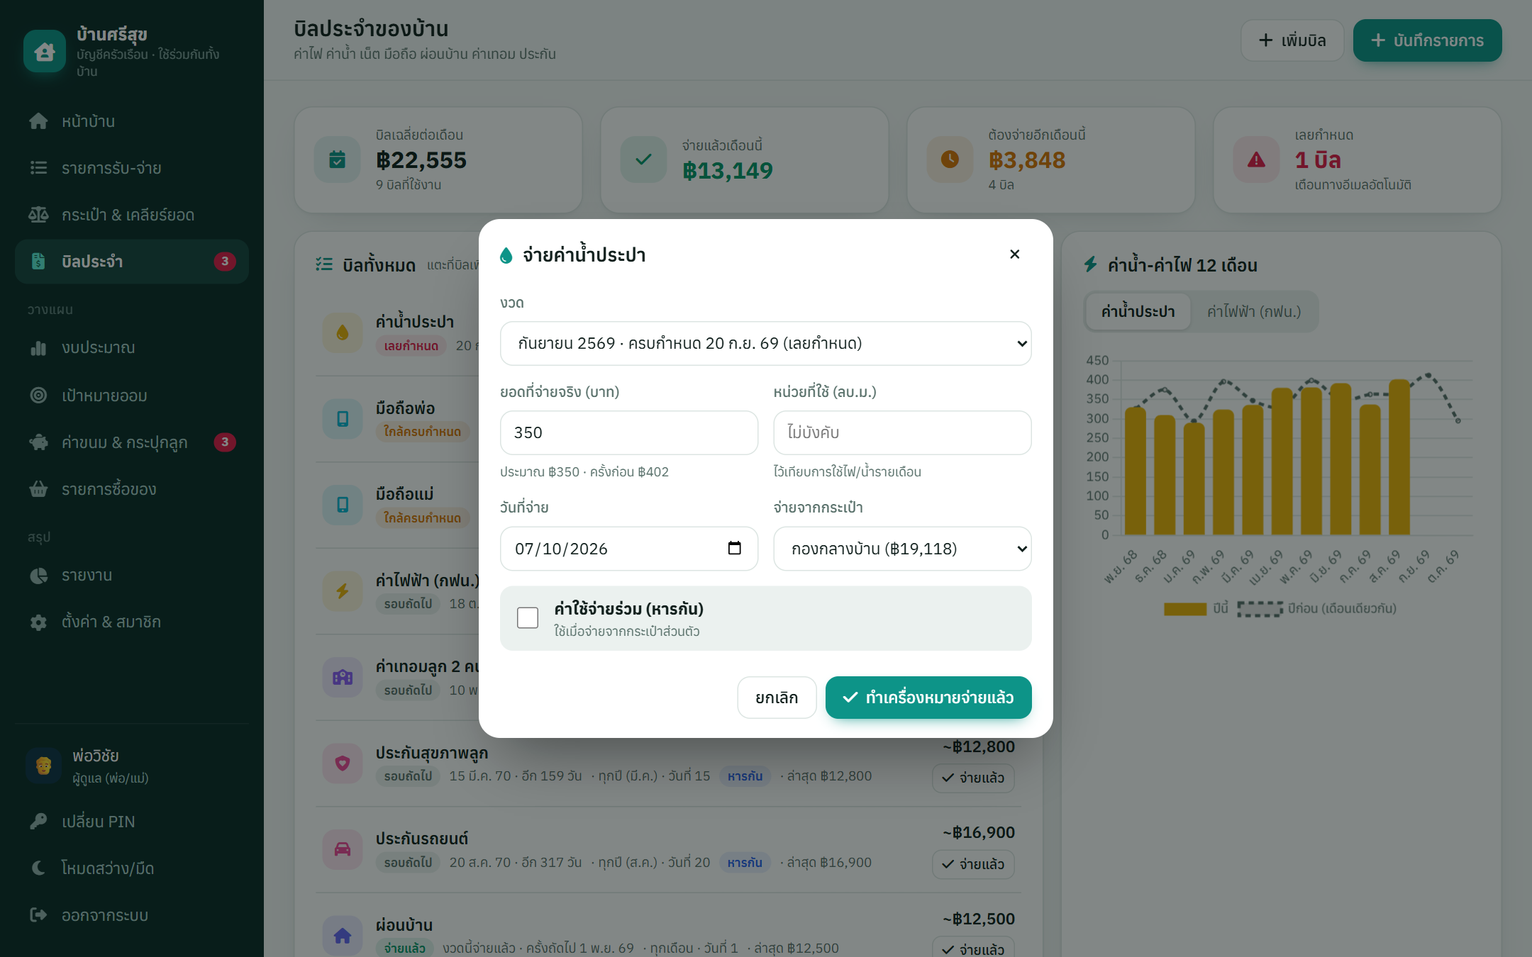Switch to ค่าไฟฟ้า (กฟน.) chart tab
1532x957 pixels.
click(1254, 312)
